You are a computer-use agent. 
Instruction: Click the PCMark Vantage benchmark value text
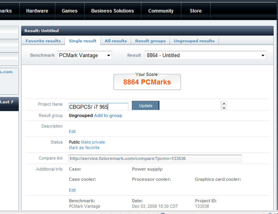click(x=85, y=206)
